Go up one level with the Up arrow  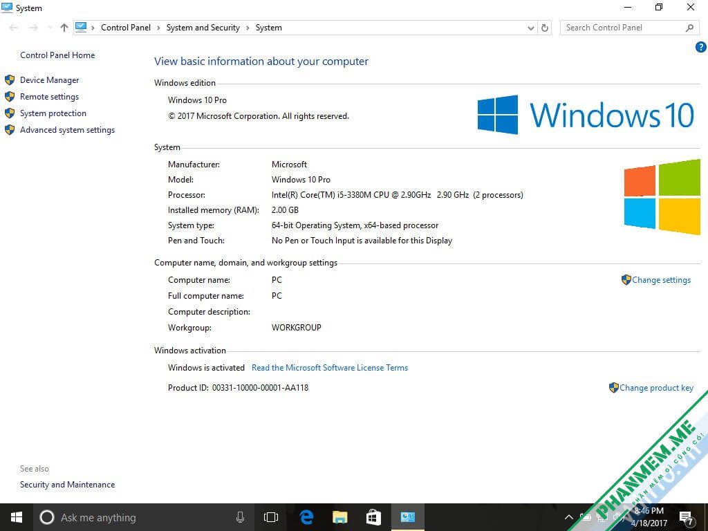(x=64, y=28)
